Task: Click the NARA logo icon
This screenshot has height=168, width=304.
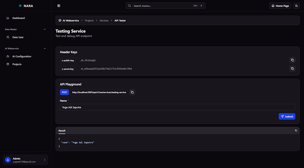Action: tap(20, 6)
